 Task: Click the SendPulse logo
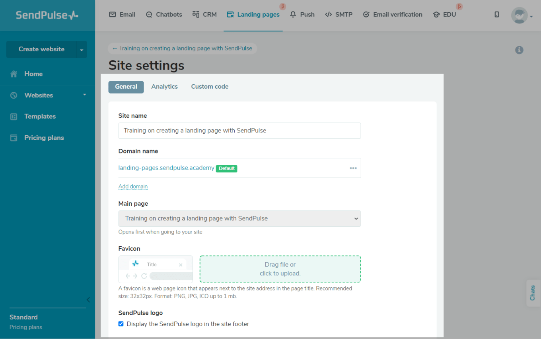pyautogui.click(x=47, y=15)
